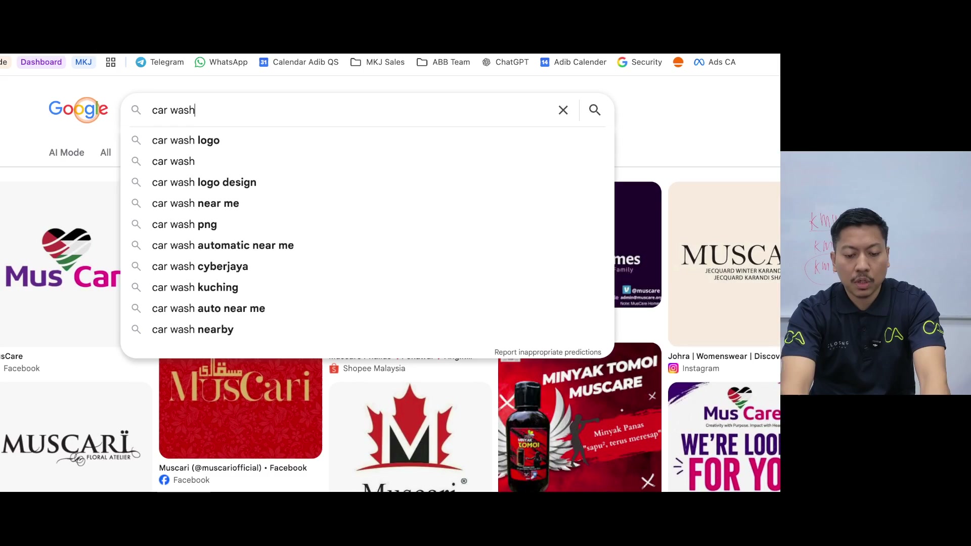971x546 pixels.
Task: Open Calendar Adib QS bookmark
Action: coord(298,62)
